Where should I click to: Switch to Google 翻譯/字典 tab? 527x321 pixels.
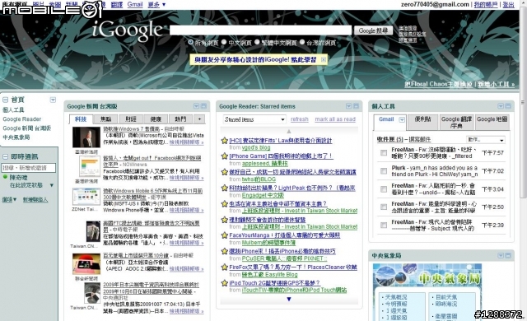pos(456,122)
